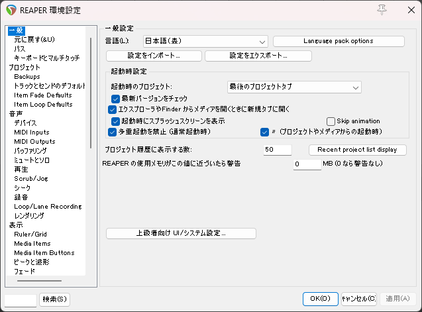
Task: Open Media Item Buttons settings
Action: click(44, 253)
